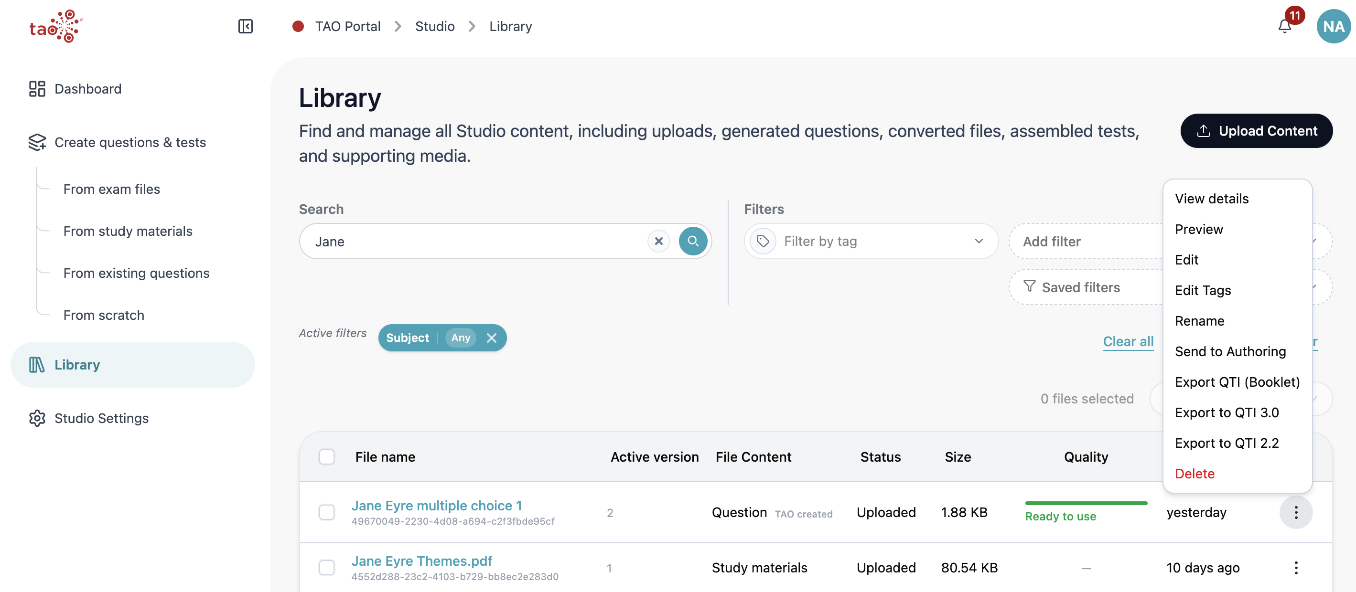Click the tao logo
Viewport: 1356px width, 592px height.
(56, 26)
